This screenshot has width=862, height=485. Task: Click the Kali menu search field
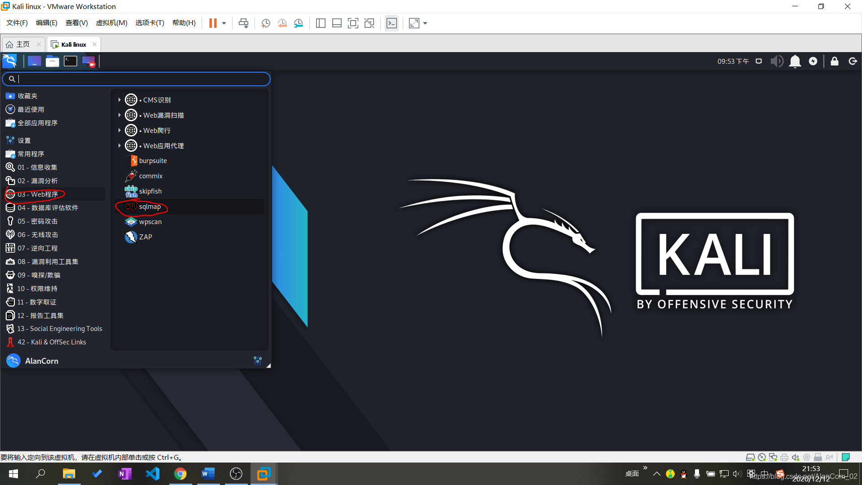(136, 79)
